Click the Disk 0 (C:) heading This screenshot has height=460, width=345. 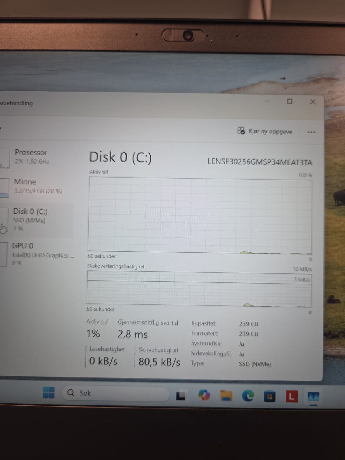(x=120, y=157)
